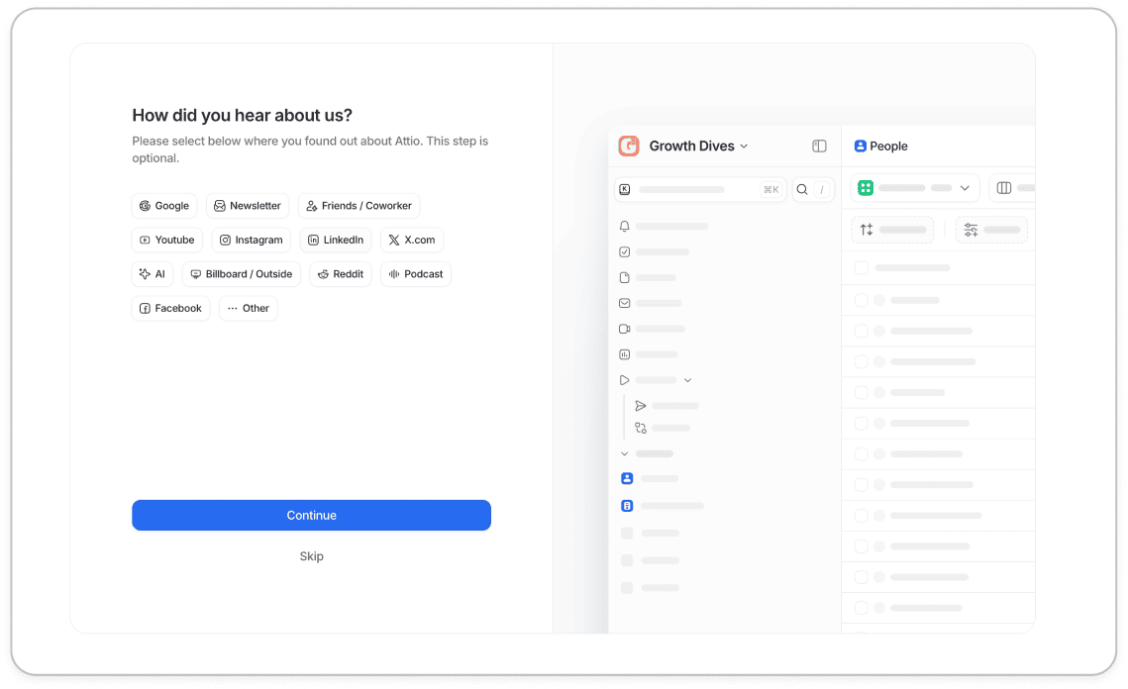Select the Other option chip
Screen dimensions: 1128x689
(x=248, y=308)
